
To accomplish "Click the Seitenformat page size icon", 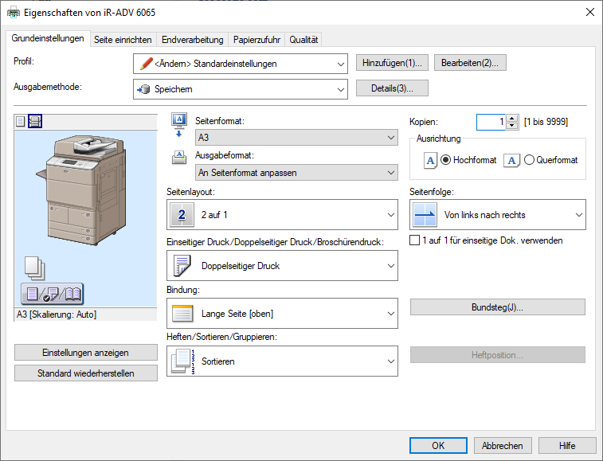I will click(178, 123).
